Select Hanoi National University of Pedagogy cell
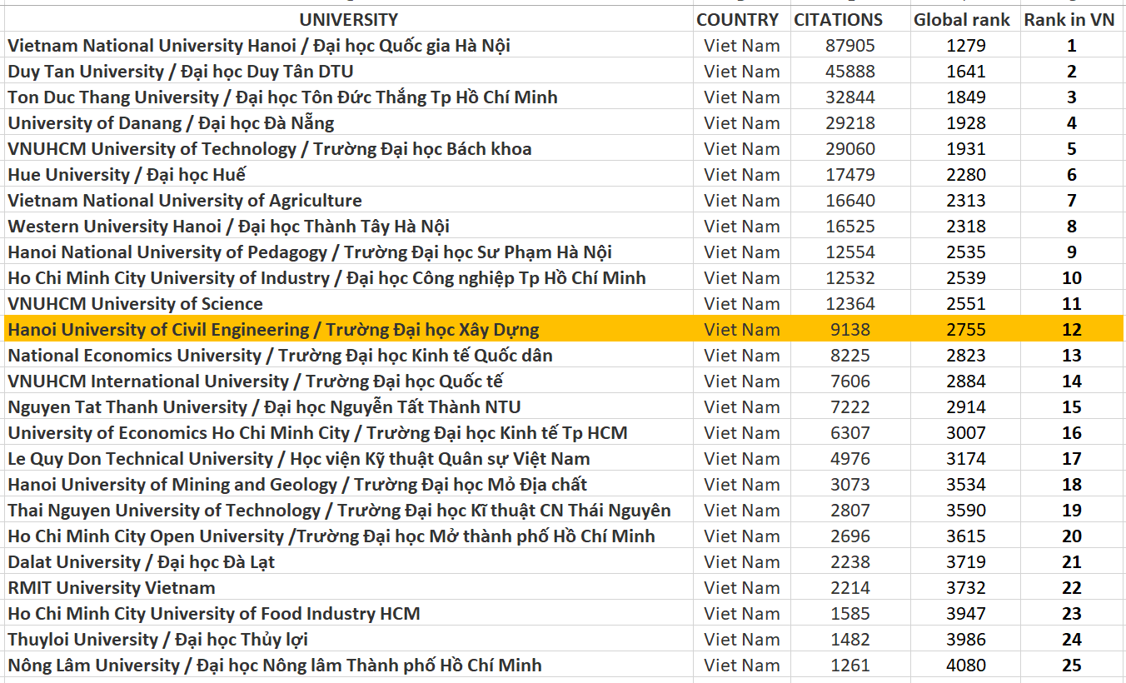Viewport: 1126px width, 683px height. (x=348, y=252)
